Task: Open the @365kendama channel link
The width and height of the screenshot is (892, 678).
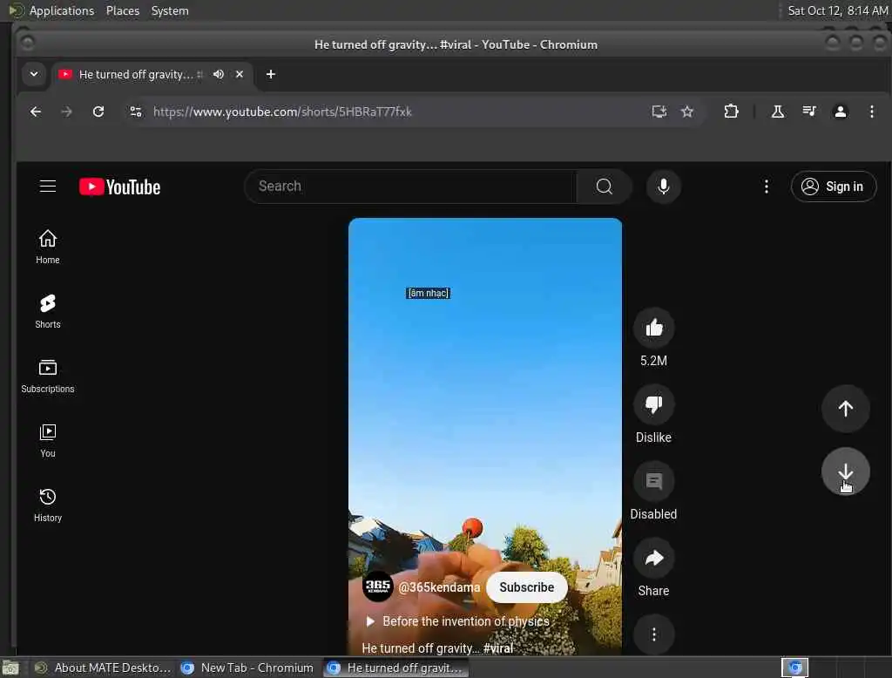Action: [439, 586]
